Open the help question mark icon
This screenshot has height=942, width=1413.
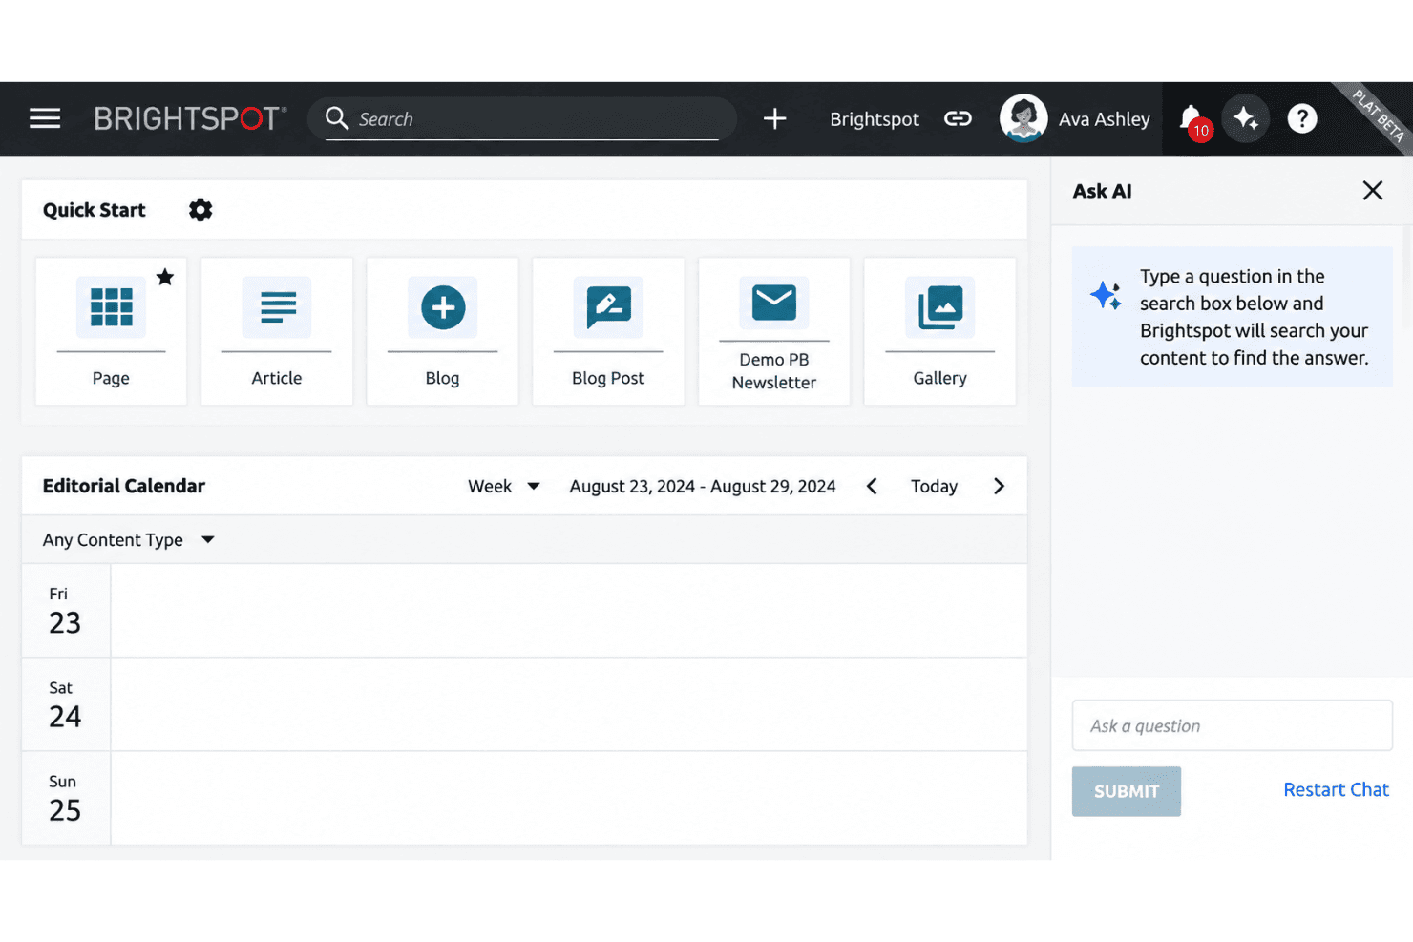pos(1302,118)
